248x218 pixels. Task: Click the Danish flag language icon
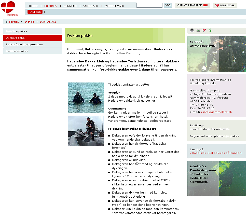pos(205,5)
